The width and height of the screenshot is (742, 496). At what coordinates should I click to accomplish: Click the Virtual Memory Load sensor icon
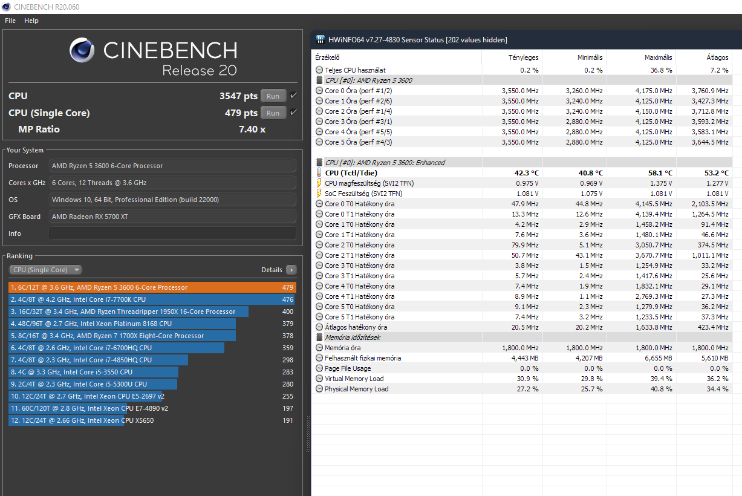pyautogui.click(x=319, y=379)
